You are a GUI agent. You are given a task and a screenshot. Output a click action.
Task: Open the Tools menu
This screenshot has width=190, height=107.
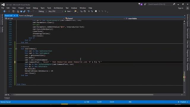click(49, 8)
